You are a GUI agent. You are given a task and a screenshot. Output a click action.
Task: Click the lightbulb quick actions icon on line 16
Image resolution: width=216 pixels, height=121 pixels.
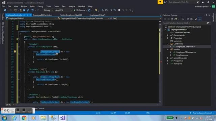15,52
